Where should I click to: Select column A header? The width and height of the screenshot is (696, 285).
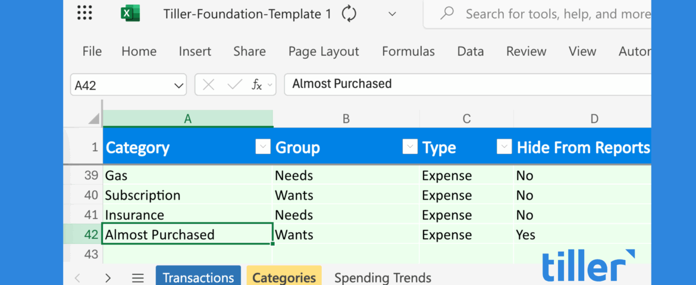pos(188,118)
